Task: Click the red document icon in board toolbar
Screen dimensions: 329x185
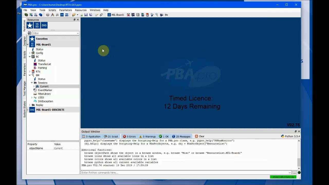Action: pyautogui.click(x=147, y=15)
